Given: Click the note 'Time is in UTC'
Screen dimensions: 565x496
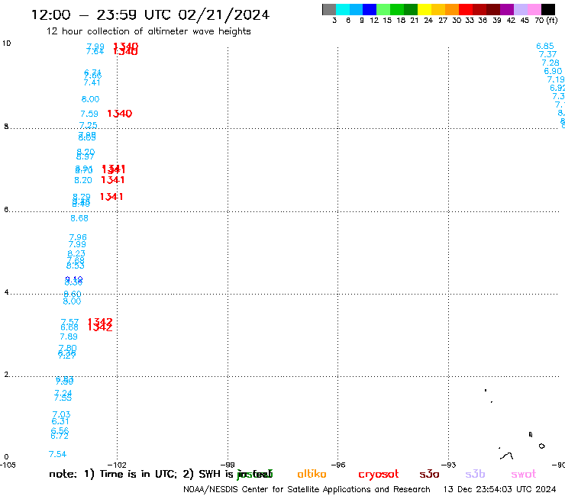Looking at the screenshot, I should pos(138,474).
